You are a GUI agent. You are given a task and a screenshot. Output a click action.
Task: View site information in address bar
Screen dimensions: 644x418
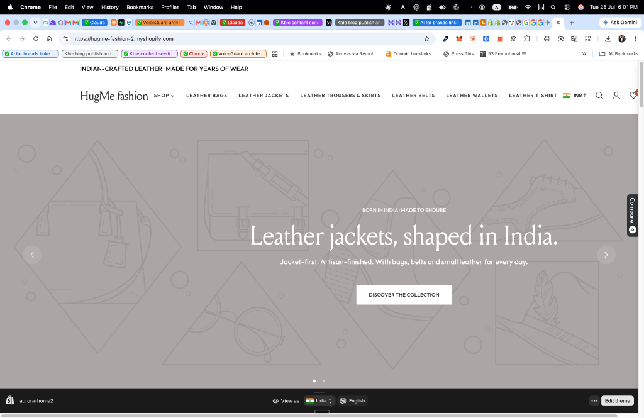click(x=65, y=38)
